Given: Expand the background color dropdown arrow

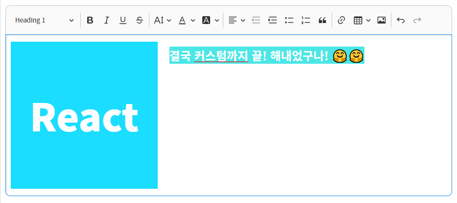Looking at the screenshot, I should (217, 20).
